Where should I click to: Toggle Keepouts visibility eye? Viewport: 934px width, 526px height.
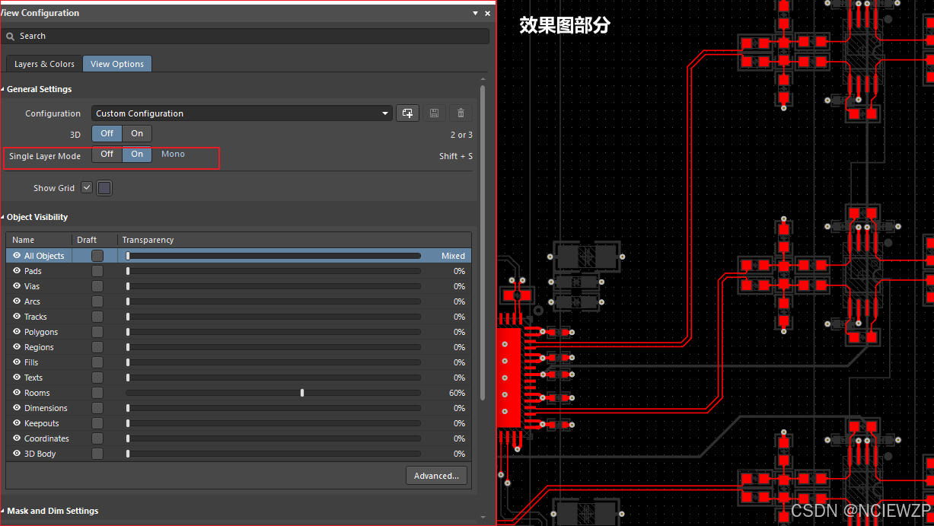(x=17, y=423)
